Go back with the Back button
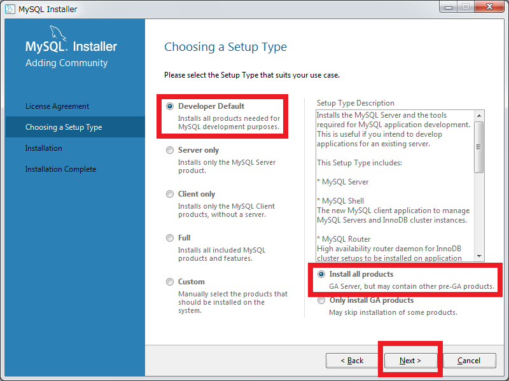The image size is (509, 381). (x=352, y=361)
